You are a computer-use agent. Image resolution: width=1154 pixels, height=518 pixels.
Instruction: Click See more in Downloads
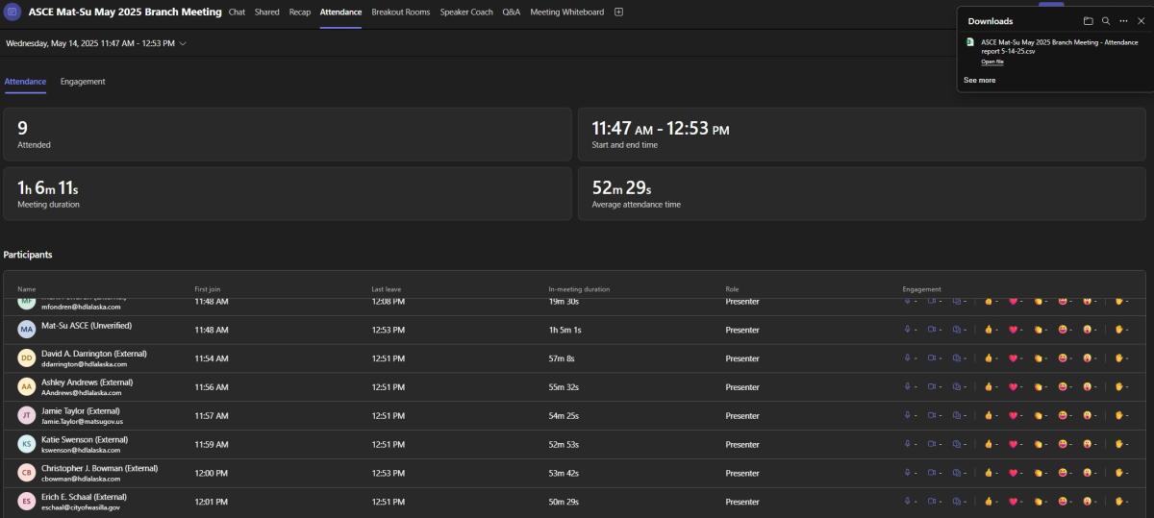(x=979, y=81)
